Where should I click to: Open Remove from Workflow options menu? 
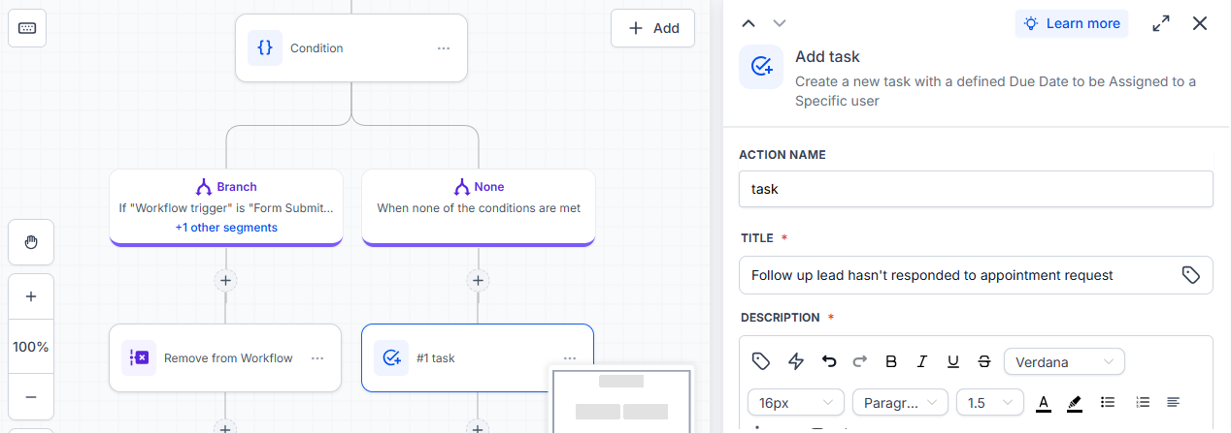(317, 358)
